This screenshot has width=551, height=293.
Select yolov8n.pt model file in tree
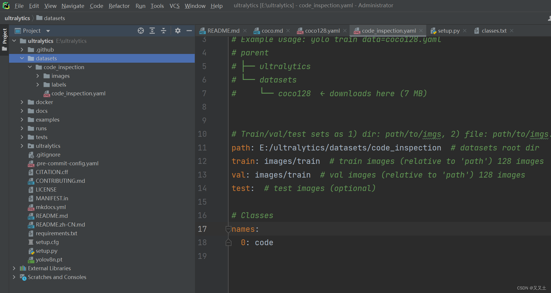tap(49, 259)
